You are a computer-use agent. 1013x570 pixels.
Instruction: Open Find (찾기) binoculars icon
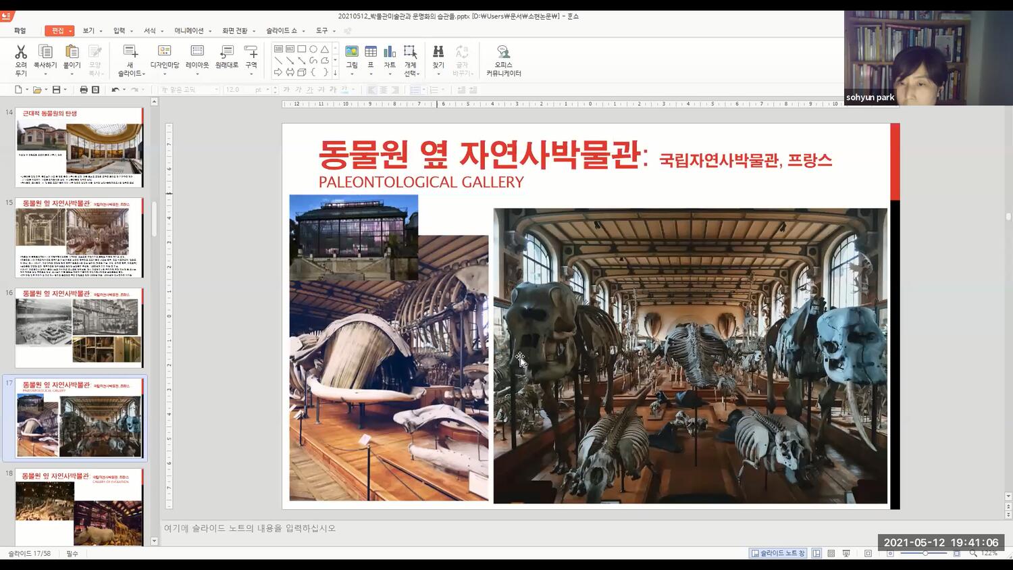pyautogui.click(x=438, y=52)
